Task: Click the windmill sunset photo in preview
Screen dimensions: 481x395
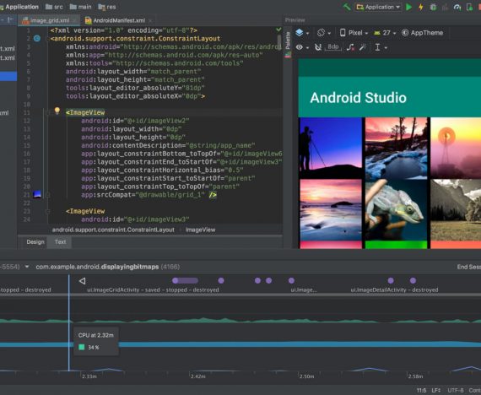Action: pos(456,148)
